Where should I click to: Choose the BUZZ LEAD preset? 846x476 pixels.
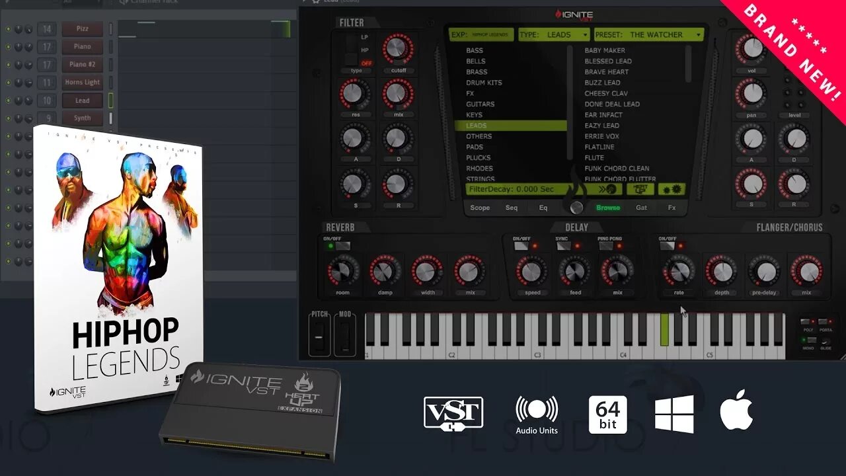[602, 83]
